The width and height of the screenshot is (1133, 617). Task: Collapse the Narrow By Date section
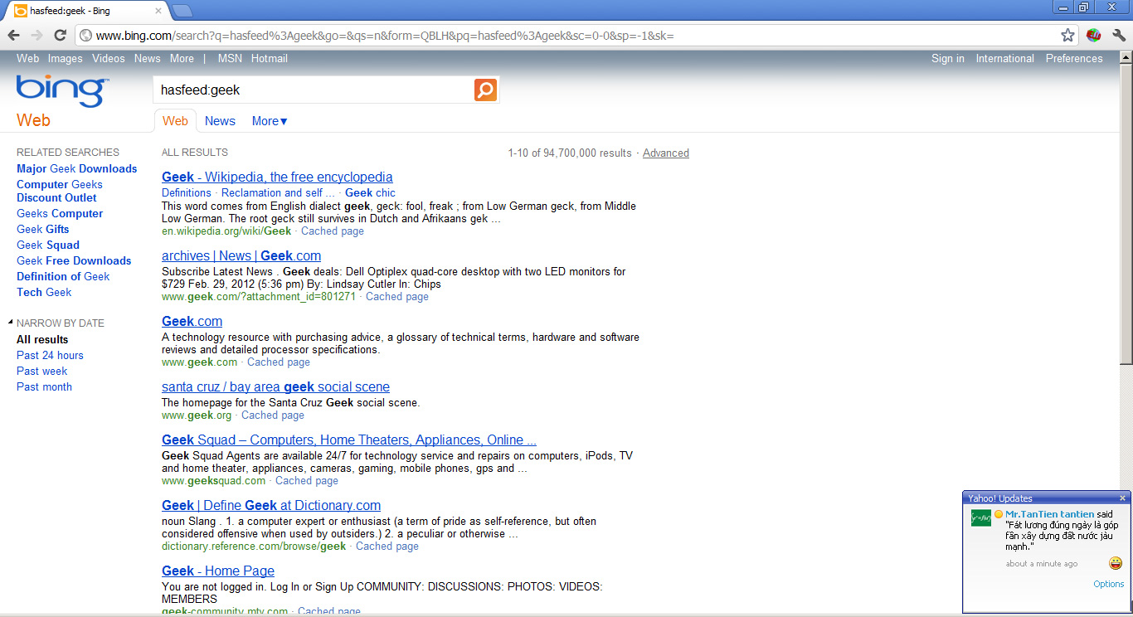pos(11,323)
